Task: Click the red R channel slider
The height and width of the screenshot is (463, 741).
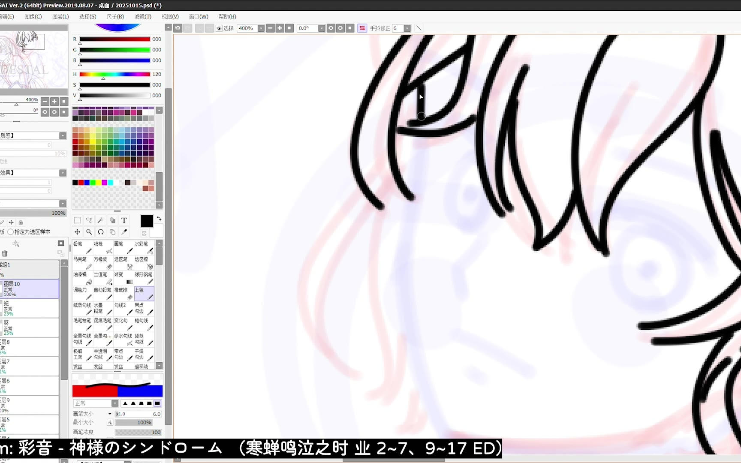Action: point(114,39)
